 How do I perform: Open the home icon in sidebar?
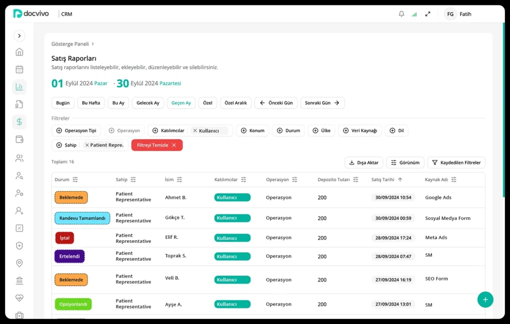tap(19, 52)
